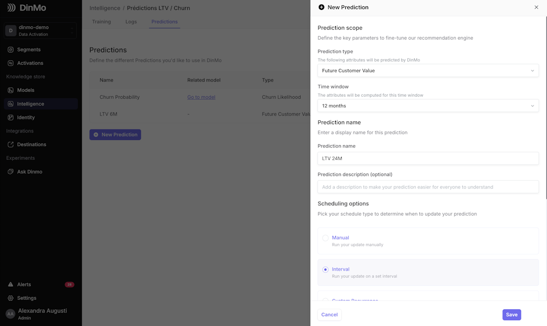Click the LTV 6M row name

click(108, 114)
